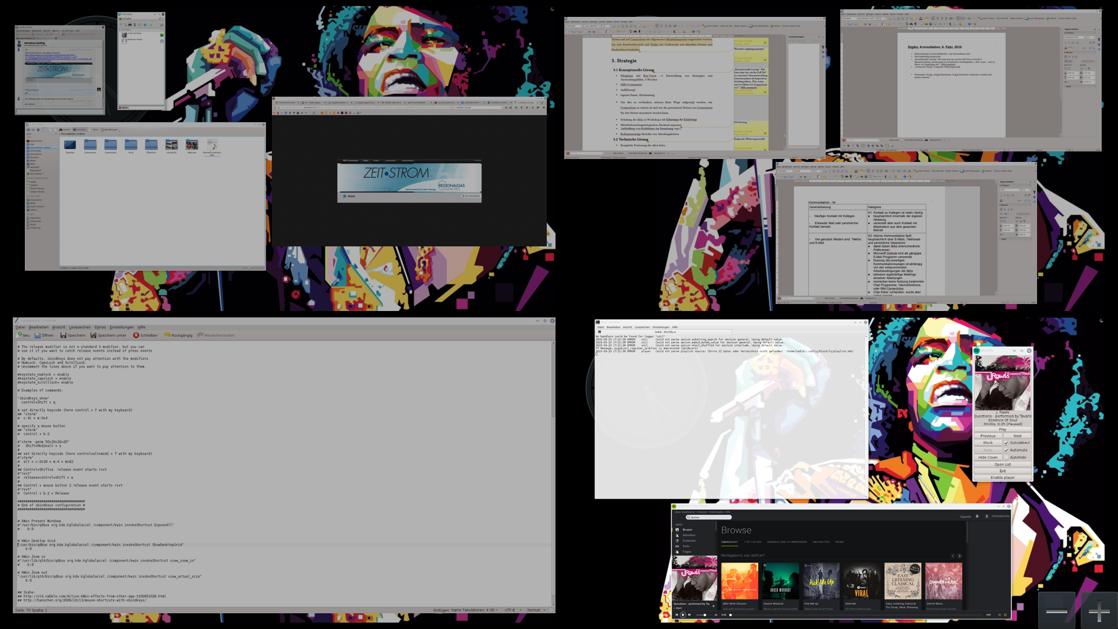
Task: Open the Bearbeiten menu in KWrite
Action: [x=39, y=327]
